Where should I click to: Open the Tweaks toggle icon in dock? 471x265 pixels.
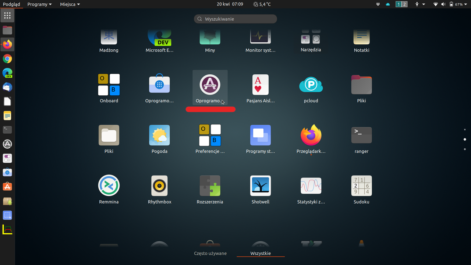[7, 158]
